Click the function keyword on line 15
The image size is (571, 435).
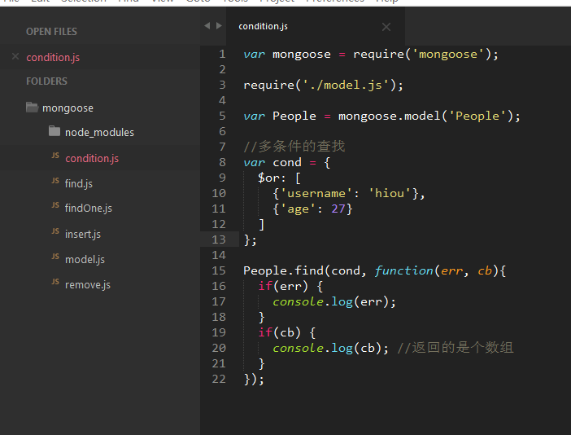(x=404, y=271)
